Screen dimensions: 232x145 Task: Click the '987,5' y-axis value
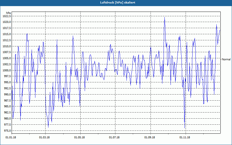(x=7, y=100)
